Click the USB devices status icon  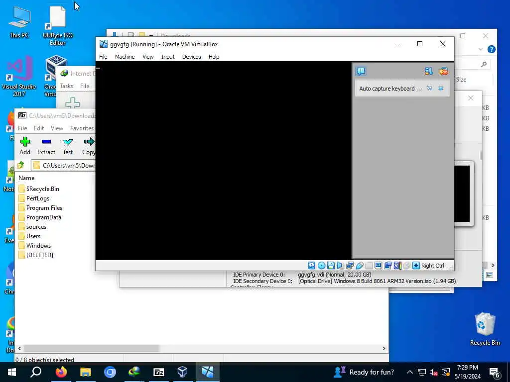359,266
